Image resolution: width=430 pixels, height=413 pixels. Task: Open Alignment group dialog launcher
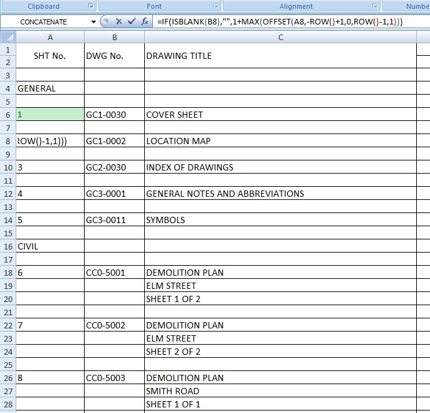(375, 6)
